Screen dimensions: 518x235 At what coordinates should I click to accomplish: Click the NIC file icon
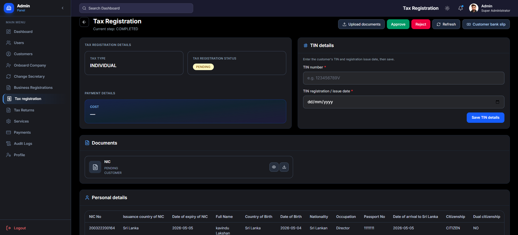click(x=95, y=167)
